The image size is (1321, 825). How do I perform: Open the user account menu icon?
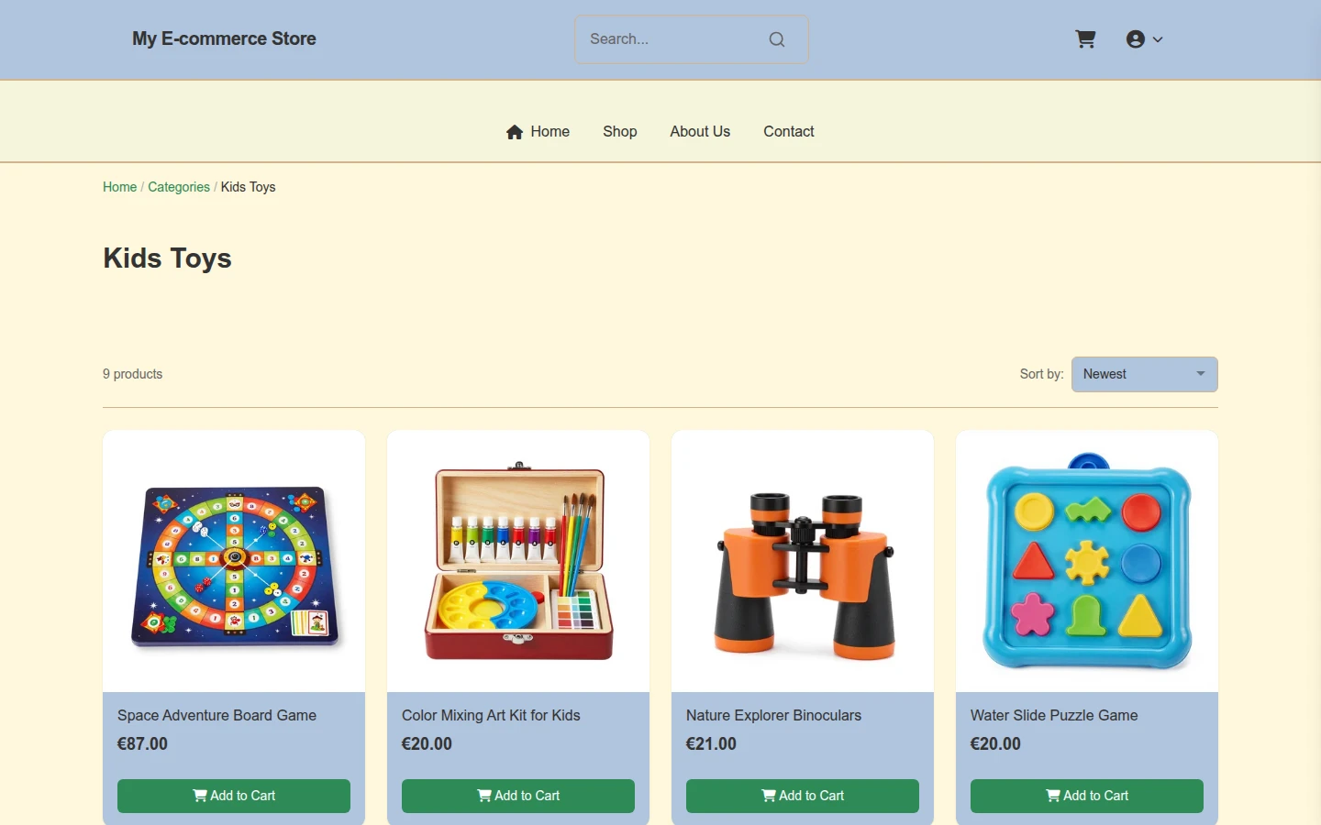1136,39
